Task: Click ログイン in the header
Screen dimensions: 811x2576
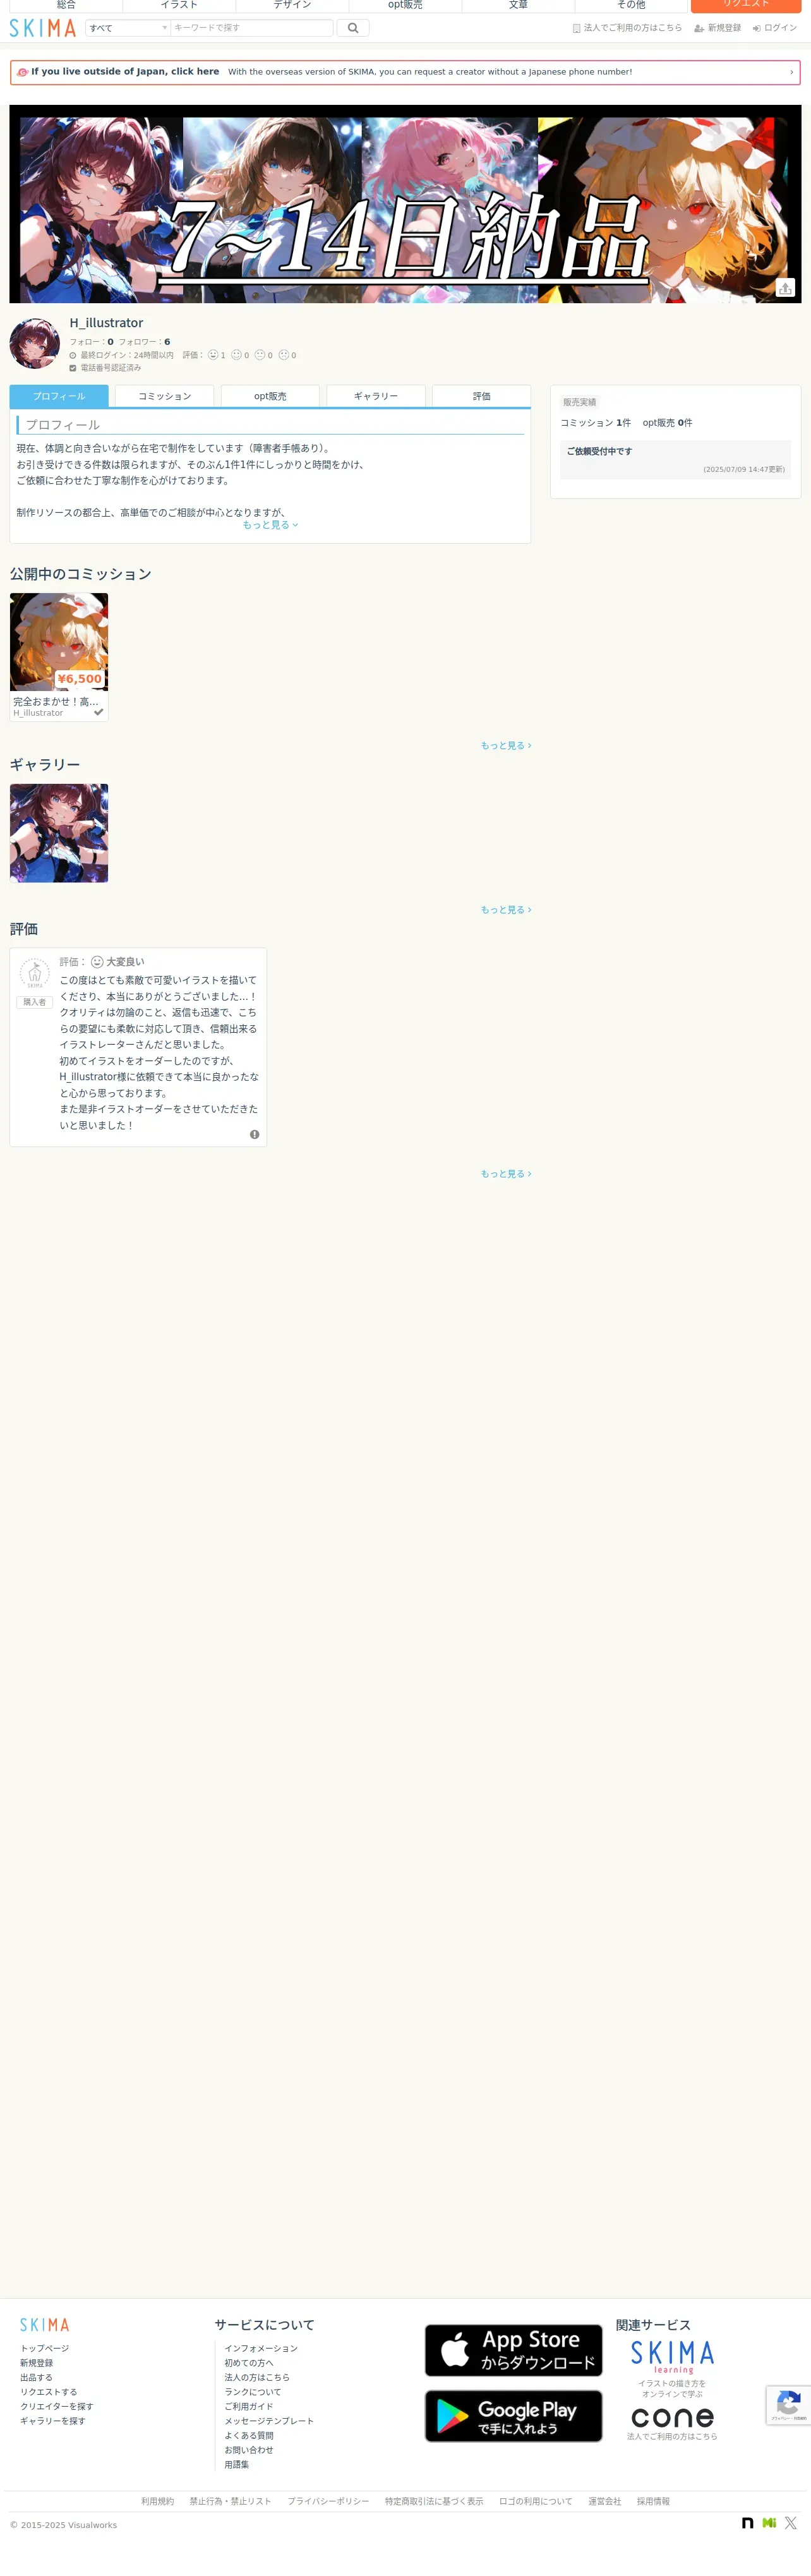Action: click(x=775, y=28)
